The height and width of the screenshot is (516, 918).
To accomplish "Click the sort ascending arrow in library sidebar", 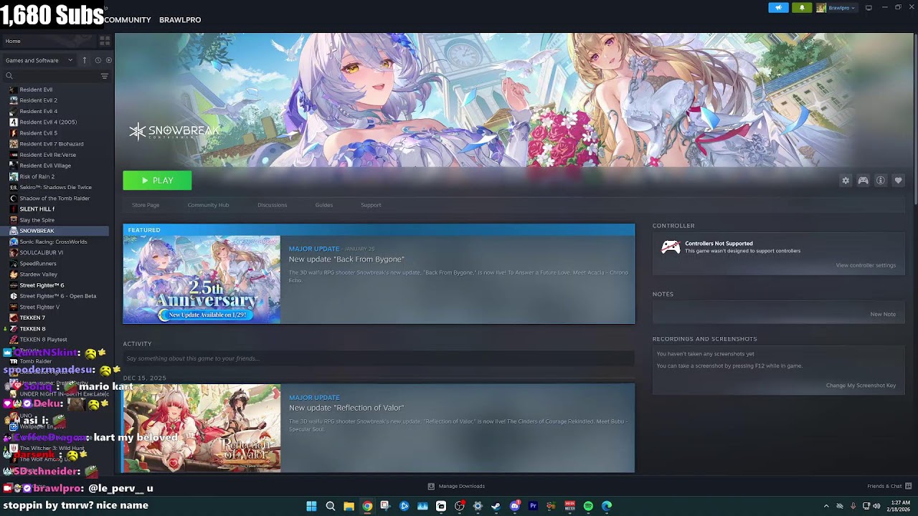I will point(84,60).
